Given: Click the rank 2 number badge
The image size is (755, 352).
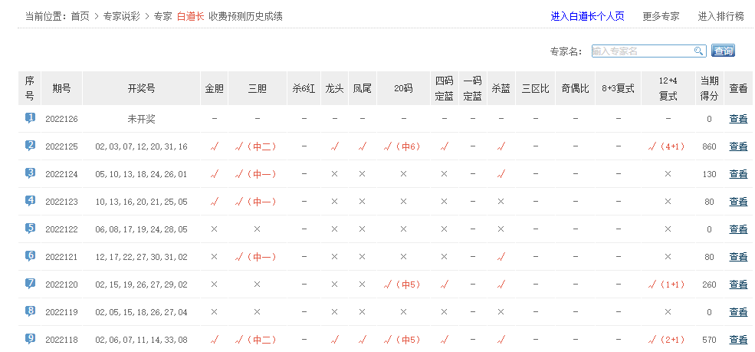Looking at the screenshot, I should (x=30, y=146).
